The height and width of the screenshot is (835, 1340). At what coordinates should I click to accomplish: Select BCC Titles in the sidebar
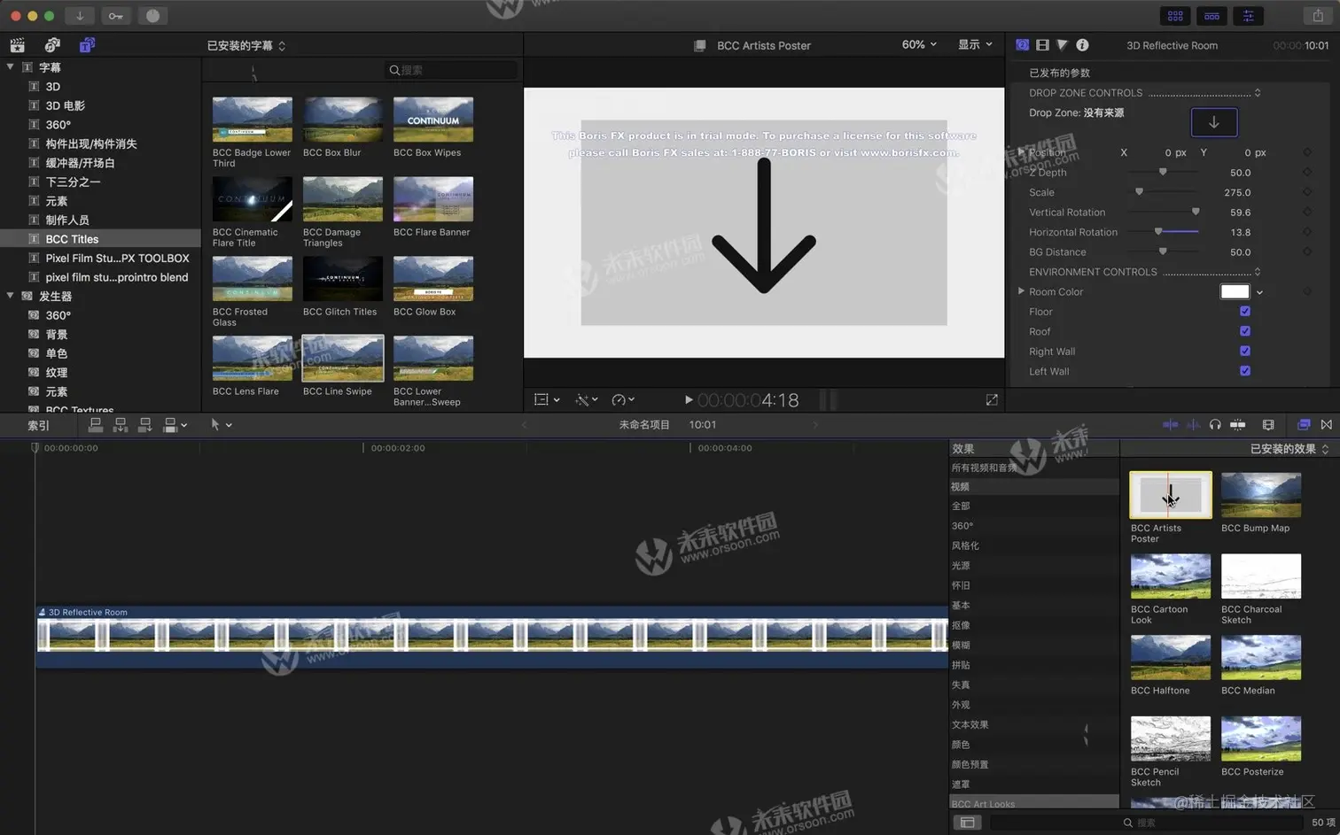click(72, 239)
